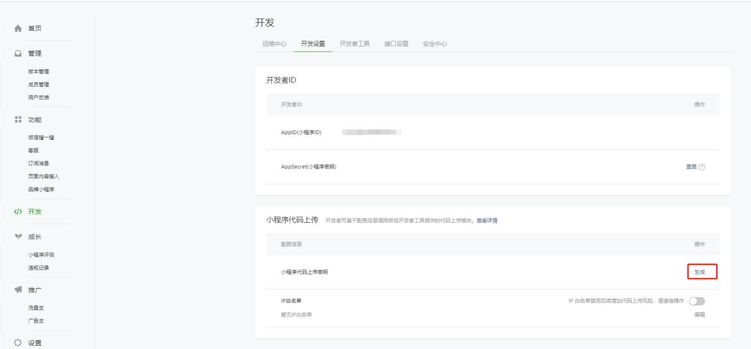Open 版本管理 in the sidebar
This screenshot has height=349, width=751.
(39, 71)
